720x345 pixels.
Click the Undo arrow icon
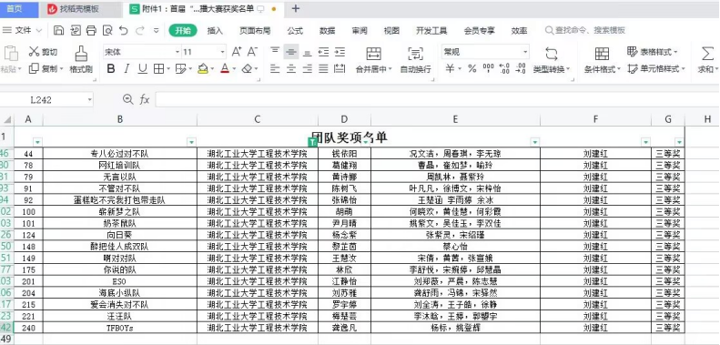click(124, 30)
